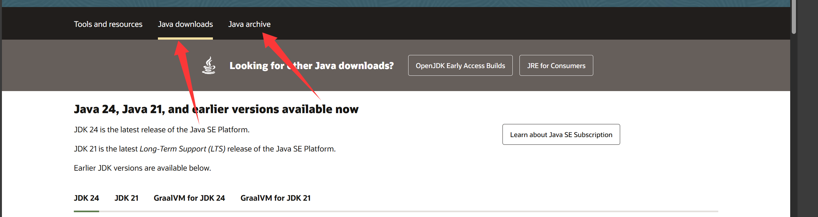Image resolution: width=818 pixels, height=217 pixels.
Task: Click the page vertical scrollbar thumb
Action: tap(794, 17)
